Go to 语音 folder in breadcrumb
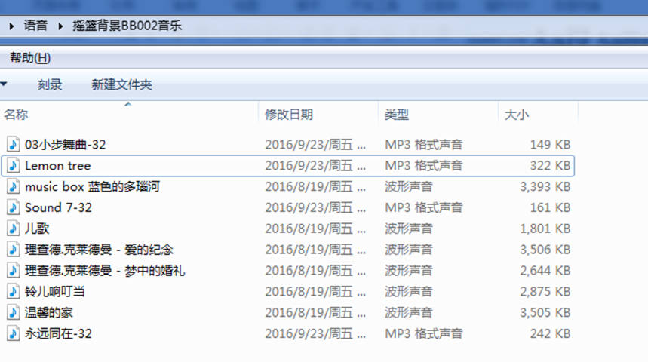The width and height of the screenshot is (648, 362). tap(35, 26)
